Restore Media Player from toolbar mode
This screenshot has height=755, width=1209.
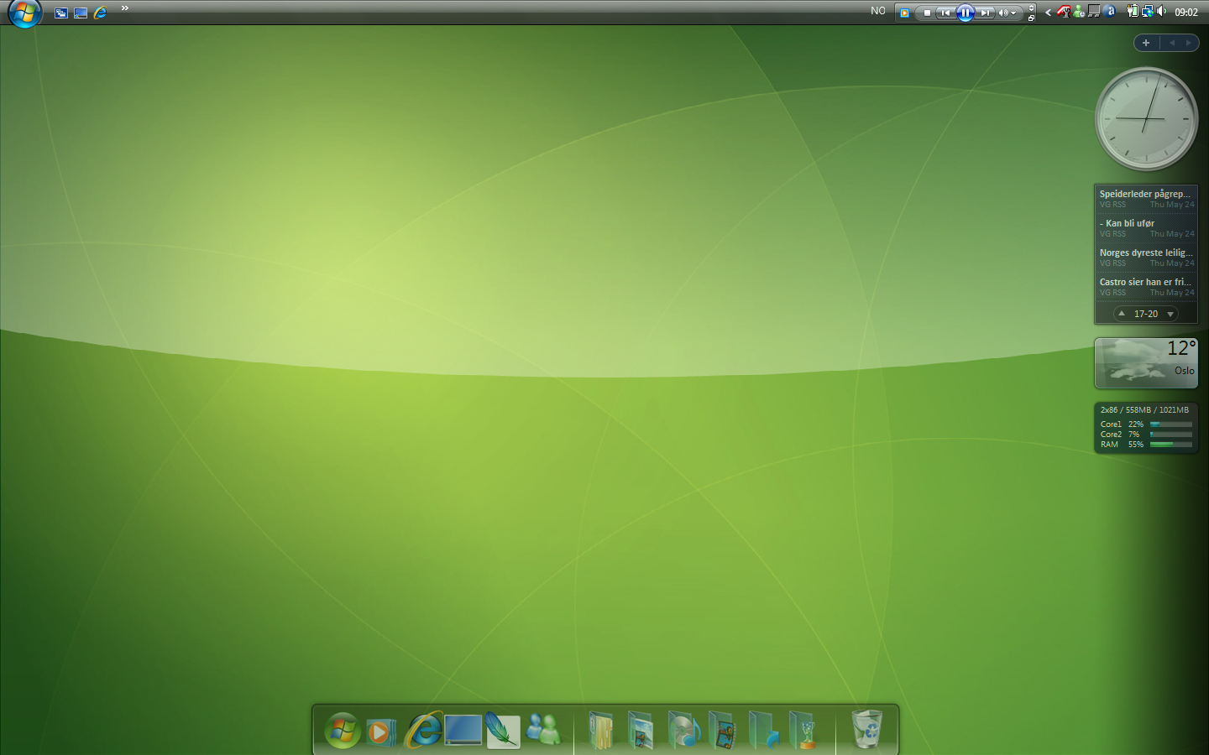click(1031, 18)
